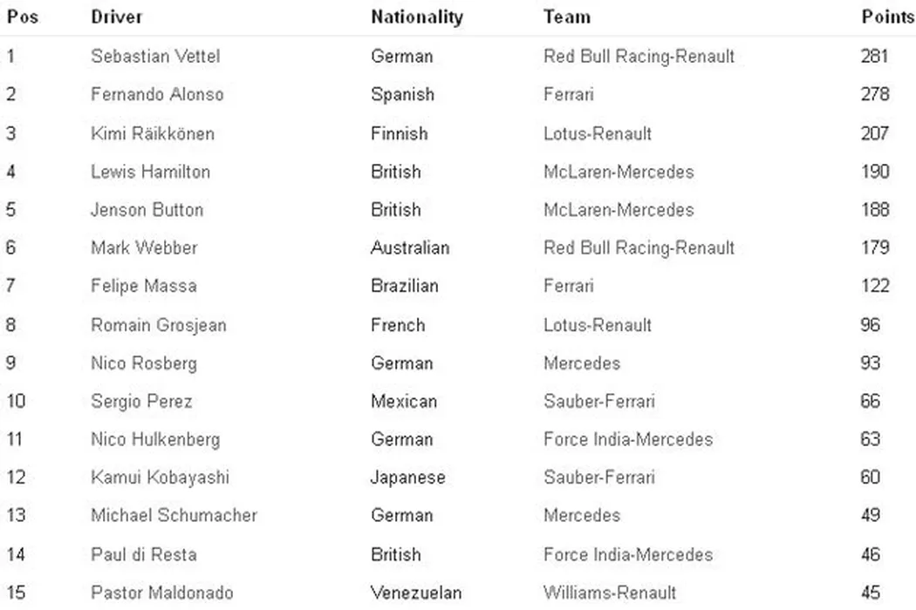
Task: Select the Jenson Button driver link
Action: pos(147,210)
